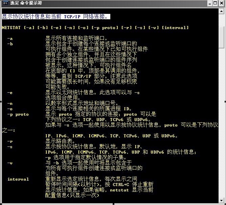Close the command prompt window
Image resolution: width=226 pixels, height=205 pixels.
pos(222,3)
